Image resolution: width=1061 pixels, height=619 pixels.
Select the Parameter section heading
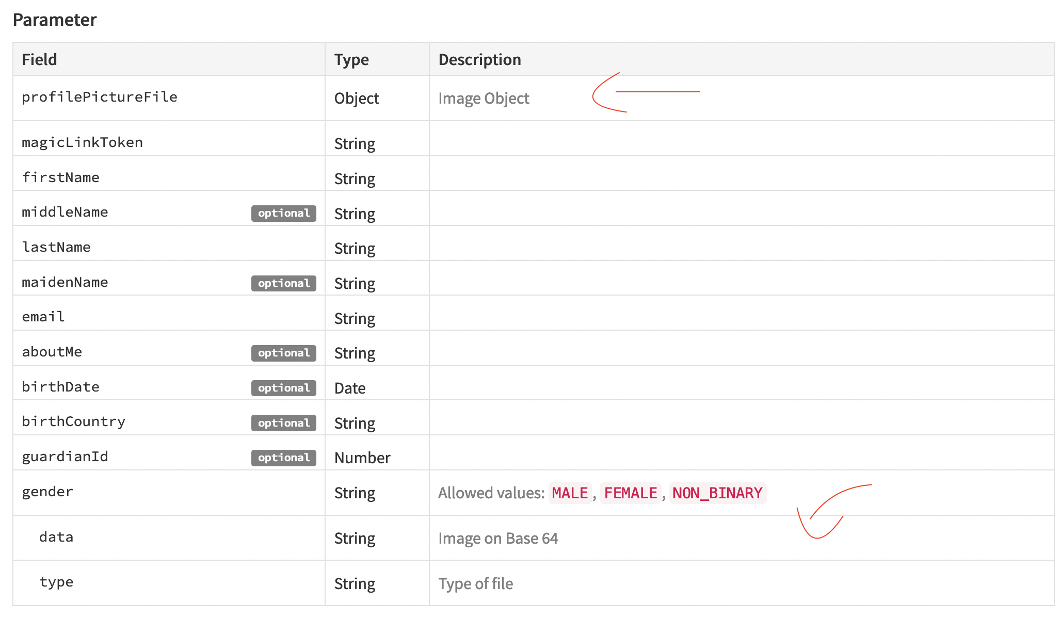(55, 20)
